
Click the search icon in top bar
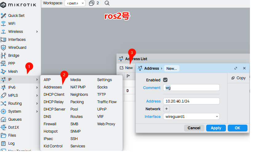(x=107, y=3)
